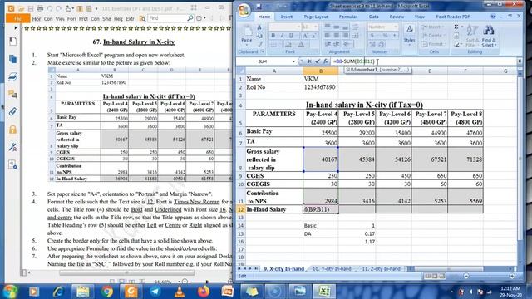532x299 pixels.
Task: Switch to the Review ribbon tab
Action: [x=397, y=17]
